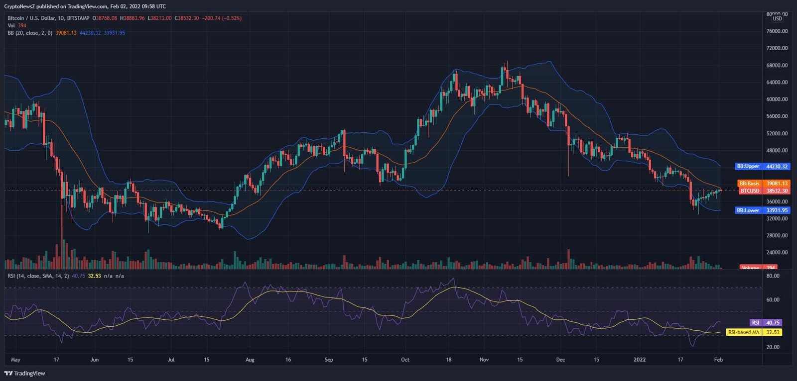Click the 48000.00 price axis tick
The width and height of the screenshot is (797, 381).
(x=777, y=151)
